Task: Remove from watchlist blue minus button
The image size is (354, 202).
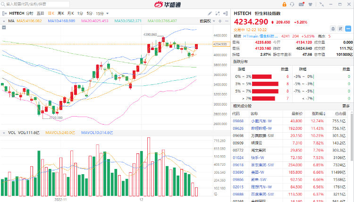Action: click(348, 29)
